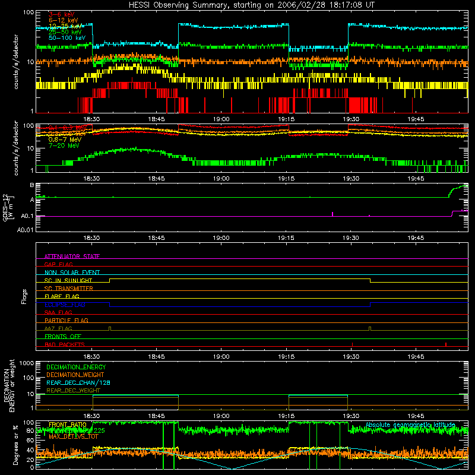
Task: Click the FRONT_RATIO legend label
Action: [68, 425]
